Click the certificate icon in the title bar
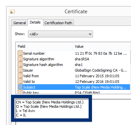The height and width of the screenshot is (125, 131). [12, 12]
